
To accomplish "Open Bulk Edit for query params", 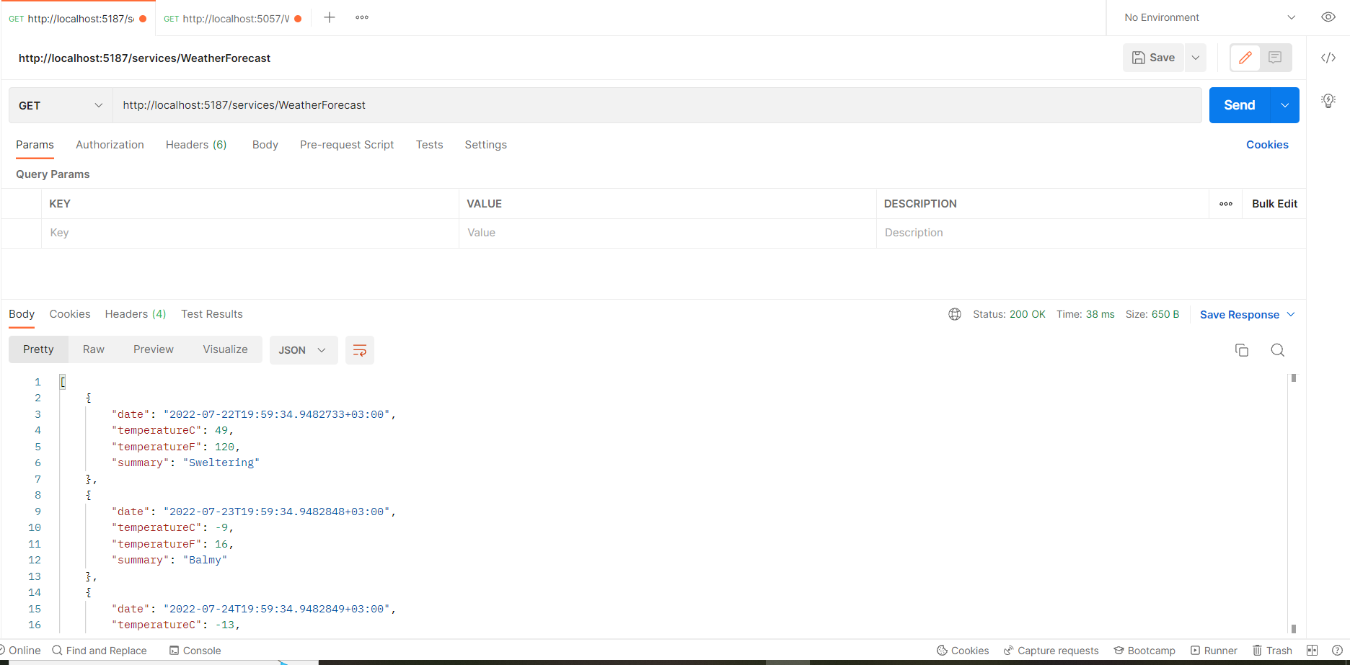I will 1274,203.
